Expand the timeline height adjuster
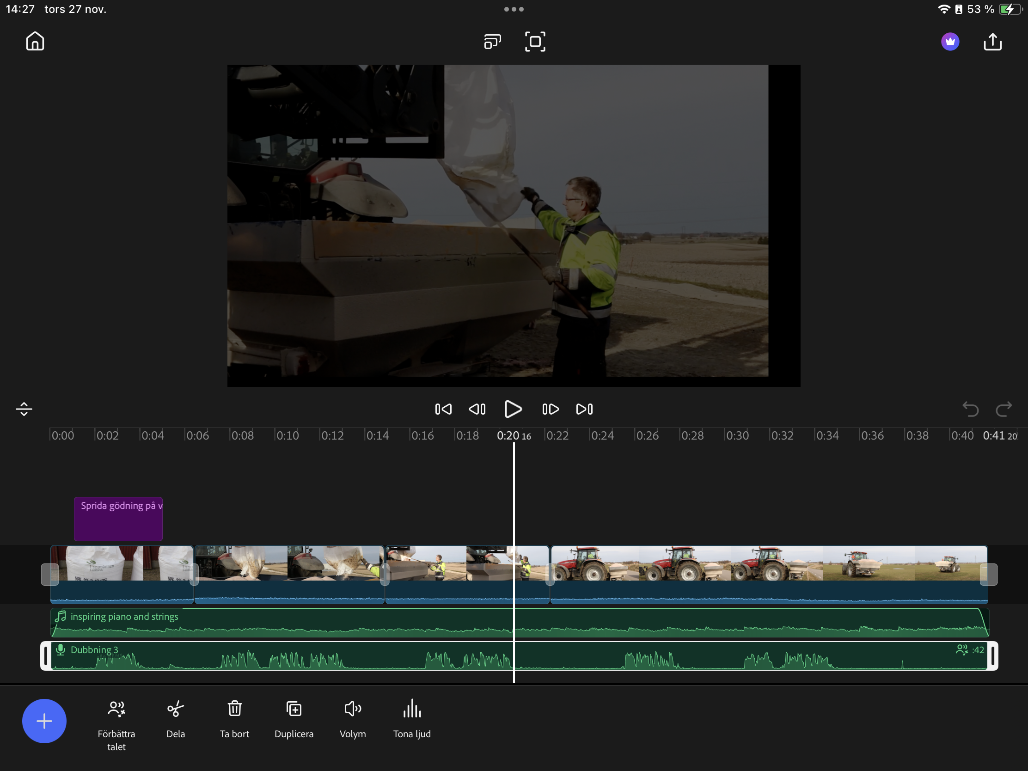Viewport: 1028px width, 771px height. (24, 409)
